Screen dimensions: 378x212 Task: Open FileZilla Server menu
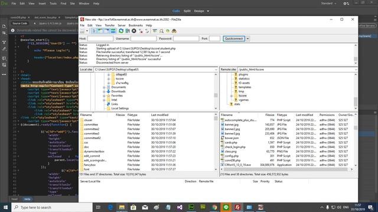pyautogui.click(x=122, y=25)
